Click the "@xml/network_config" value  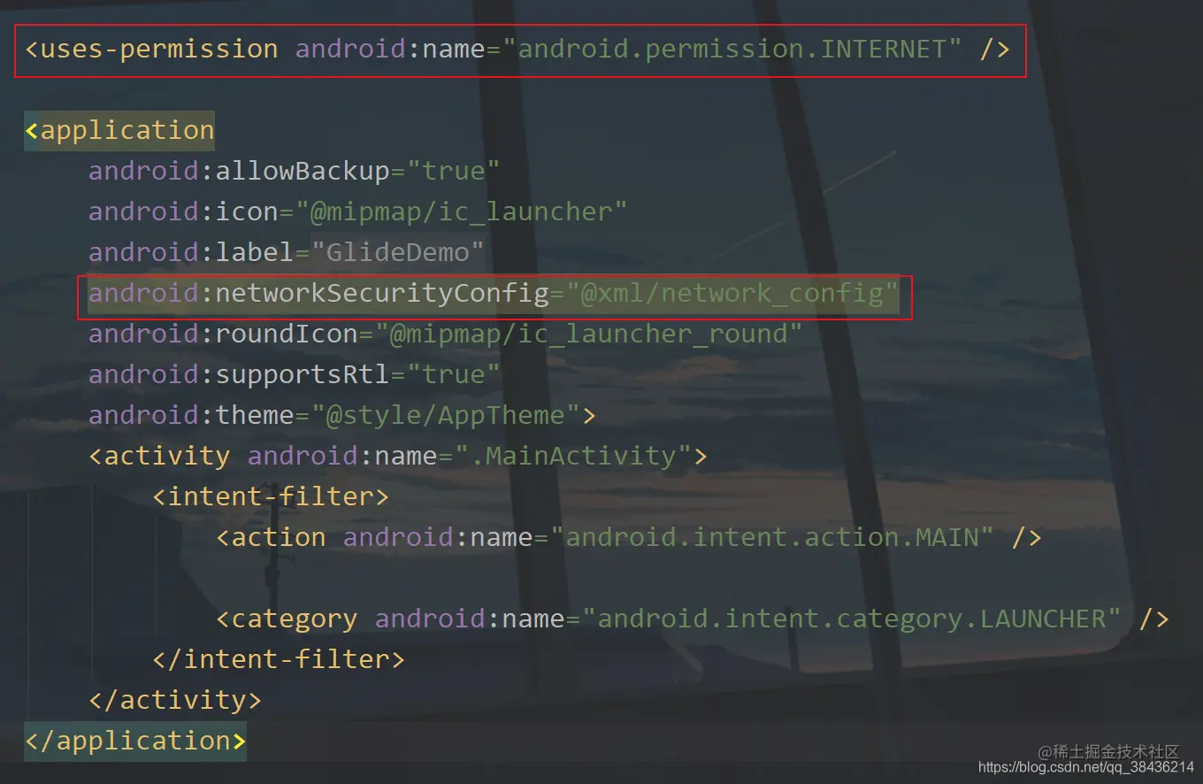732,293
